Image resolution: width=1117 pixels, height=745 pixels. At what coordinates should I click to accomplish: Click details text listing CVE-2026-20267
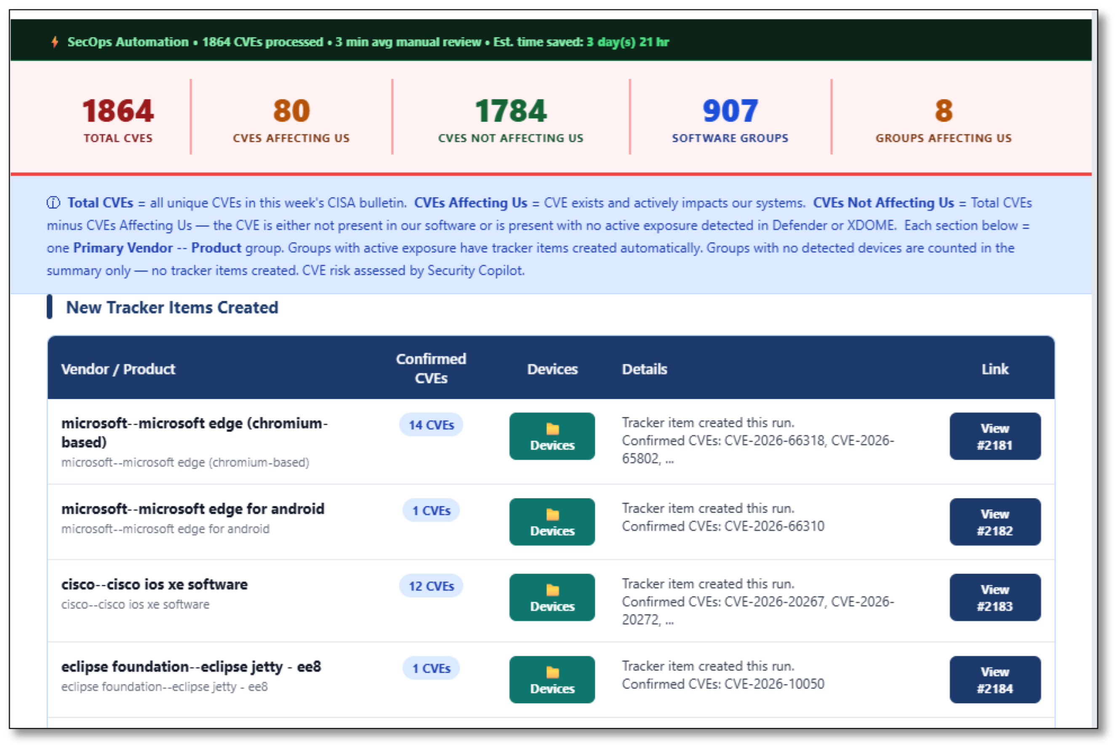click(758, 601)
